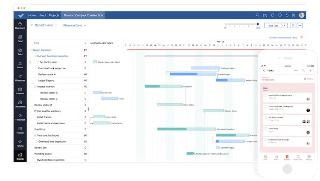320x181 pixels.
Task: Click Scroll to Unscheduled Tasks link
Action: 283,38
